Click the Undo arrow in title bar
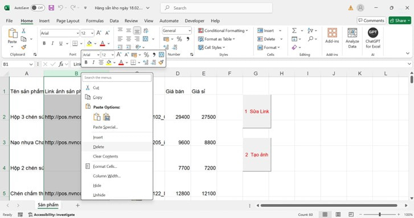 coord(60,8)
